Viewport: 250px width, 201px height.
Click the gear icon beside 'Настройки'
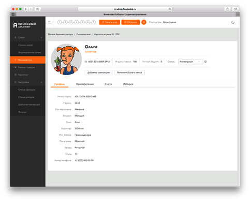pos(16,82)
